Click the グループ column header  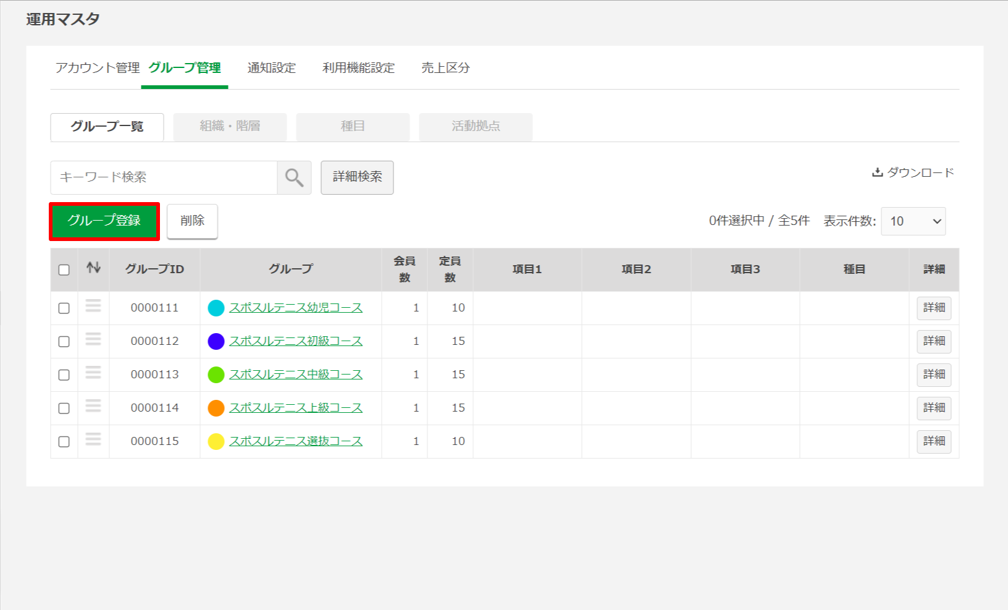[x=291, y=269]
